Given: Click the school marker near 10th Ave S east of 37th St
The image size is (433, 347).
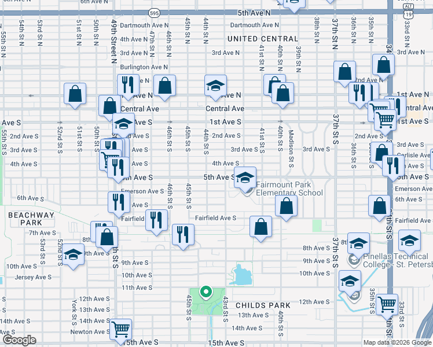Looking at the screenshot, I should click(350, 282).
